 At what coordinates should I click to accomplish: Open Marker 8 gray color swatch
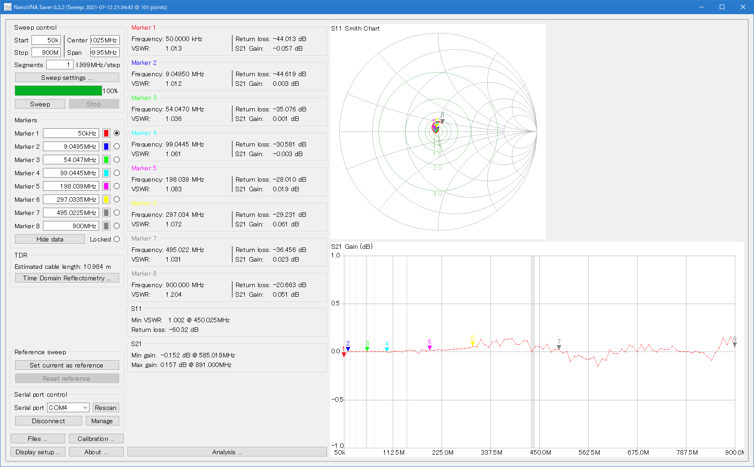106,226
